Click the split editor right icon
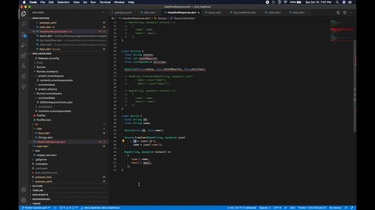Viewport: 375px width, 210px height. pyautogui.click(x=345, y=13)
